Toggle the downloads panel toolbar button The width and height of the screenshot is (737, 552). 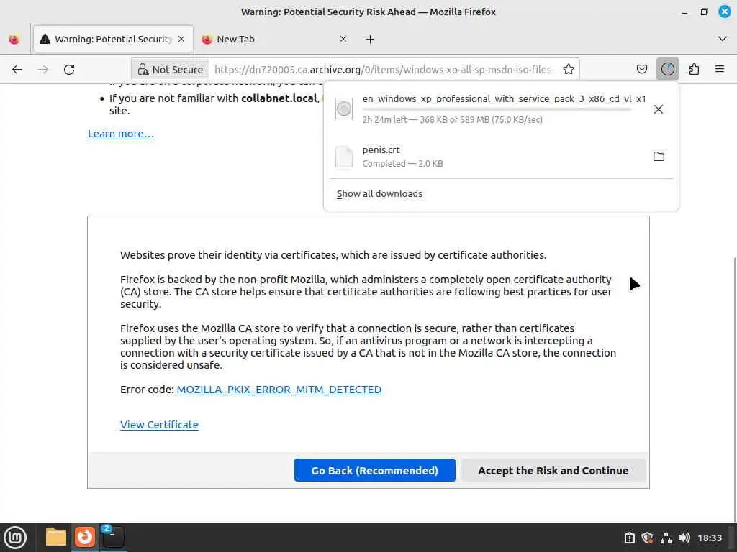click(x=667, y=70)
